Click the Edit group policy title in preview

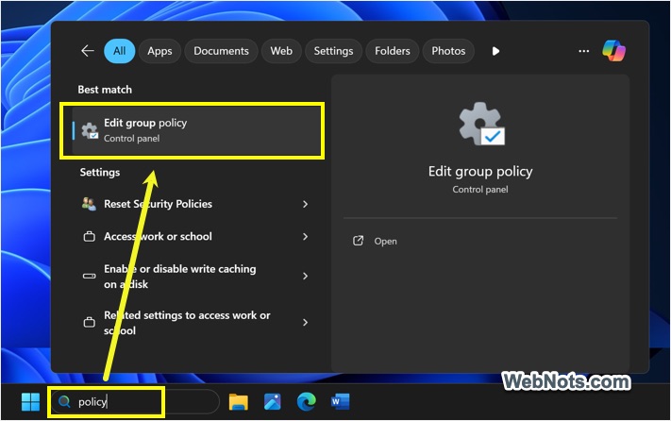pos(480,172)
